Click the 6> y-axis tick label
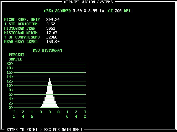 click(x=11, y=94)
